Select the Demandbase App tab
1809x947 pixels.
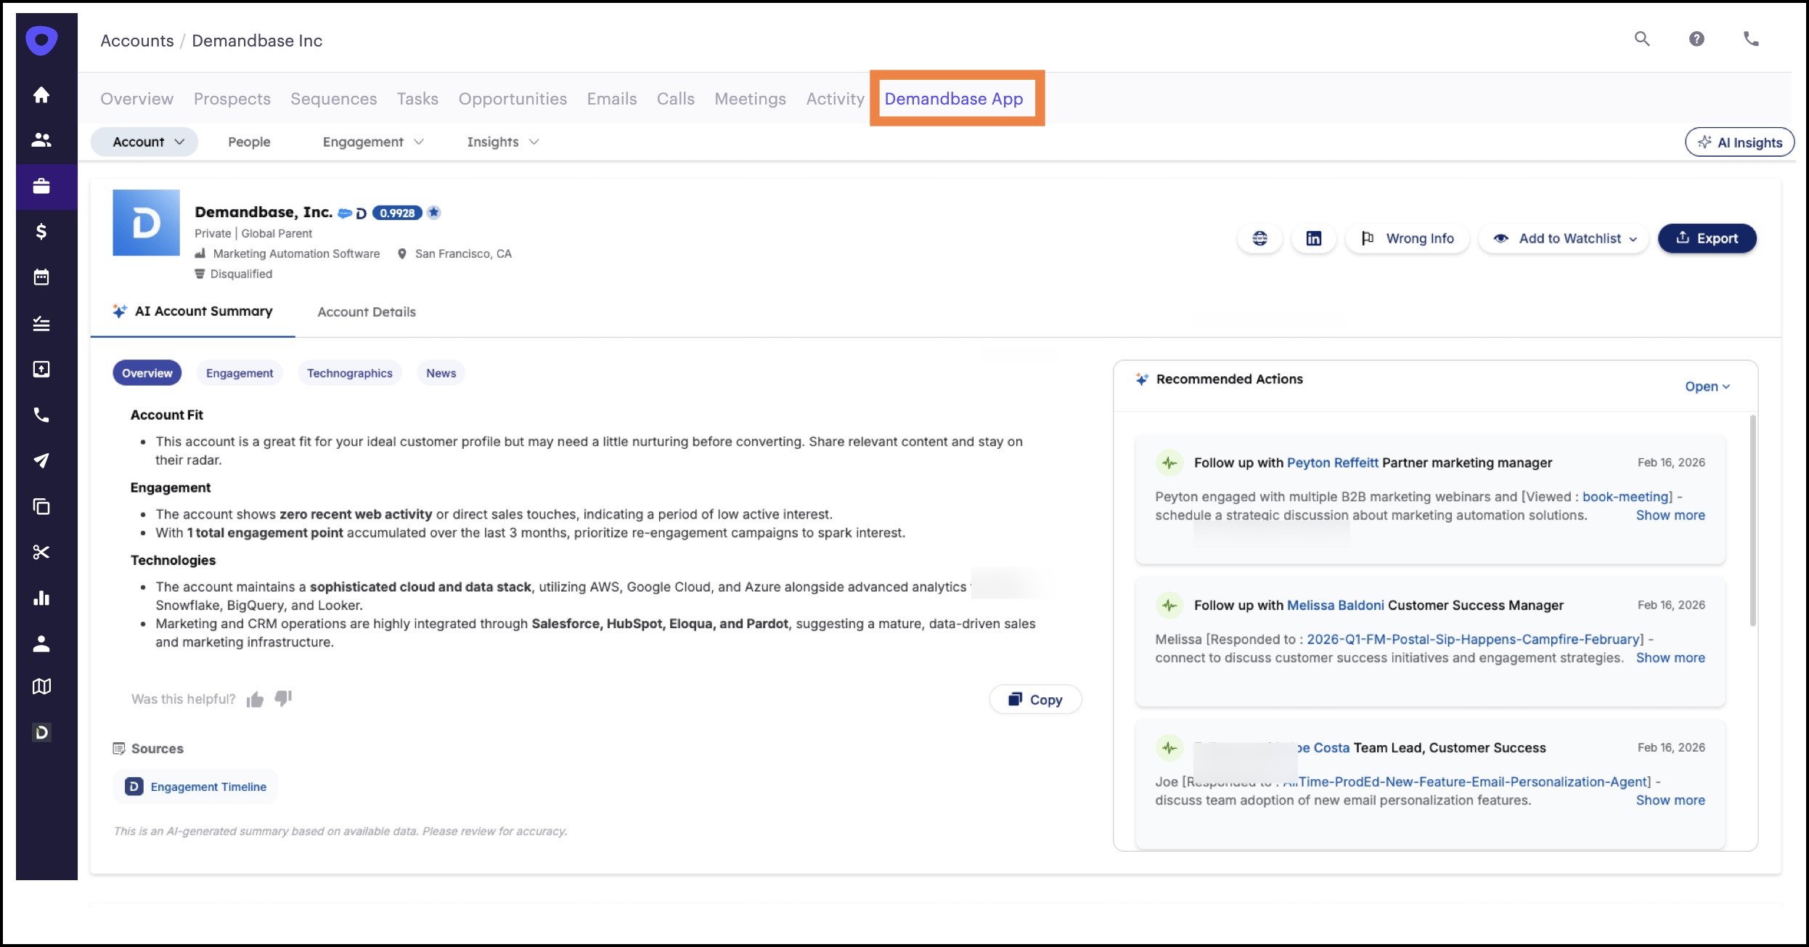954,99
